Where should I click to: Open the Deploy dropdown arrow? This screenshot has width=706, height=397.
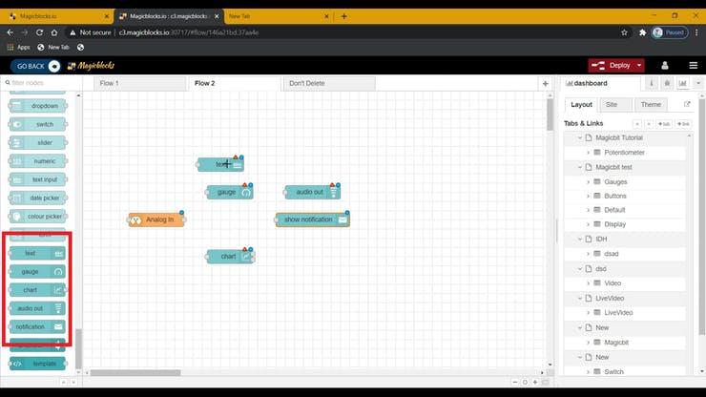coord(638,65)
